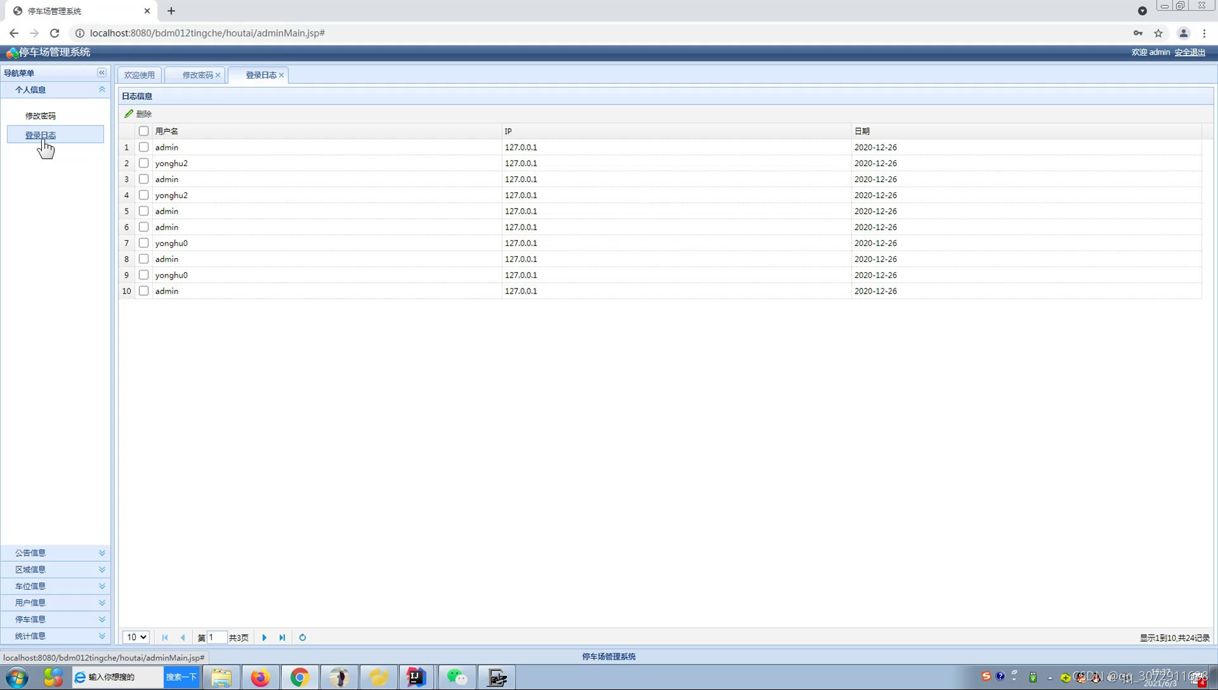Image resolution: width=1218 pixels, height=690 pixels.
Task: Check row 3 admin checkbox
Action: pos(144,179)
